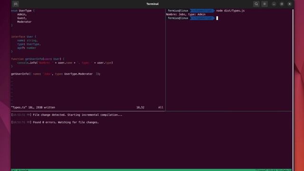Click the 'age?: number' property line
This screenshot has height=171, width=304.
pos(27,48)
